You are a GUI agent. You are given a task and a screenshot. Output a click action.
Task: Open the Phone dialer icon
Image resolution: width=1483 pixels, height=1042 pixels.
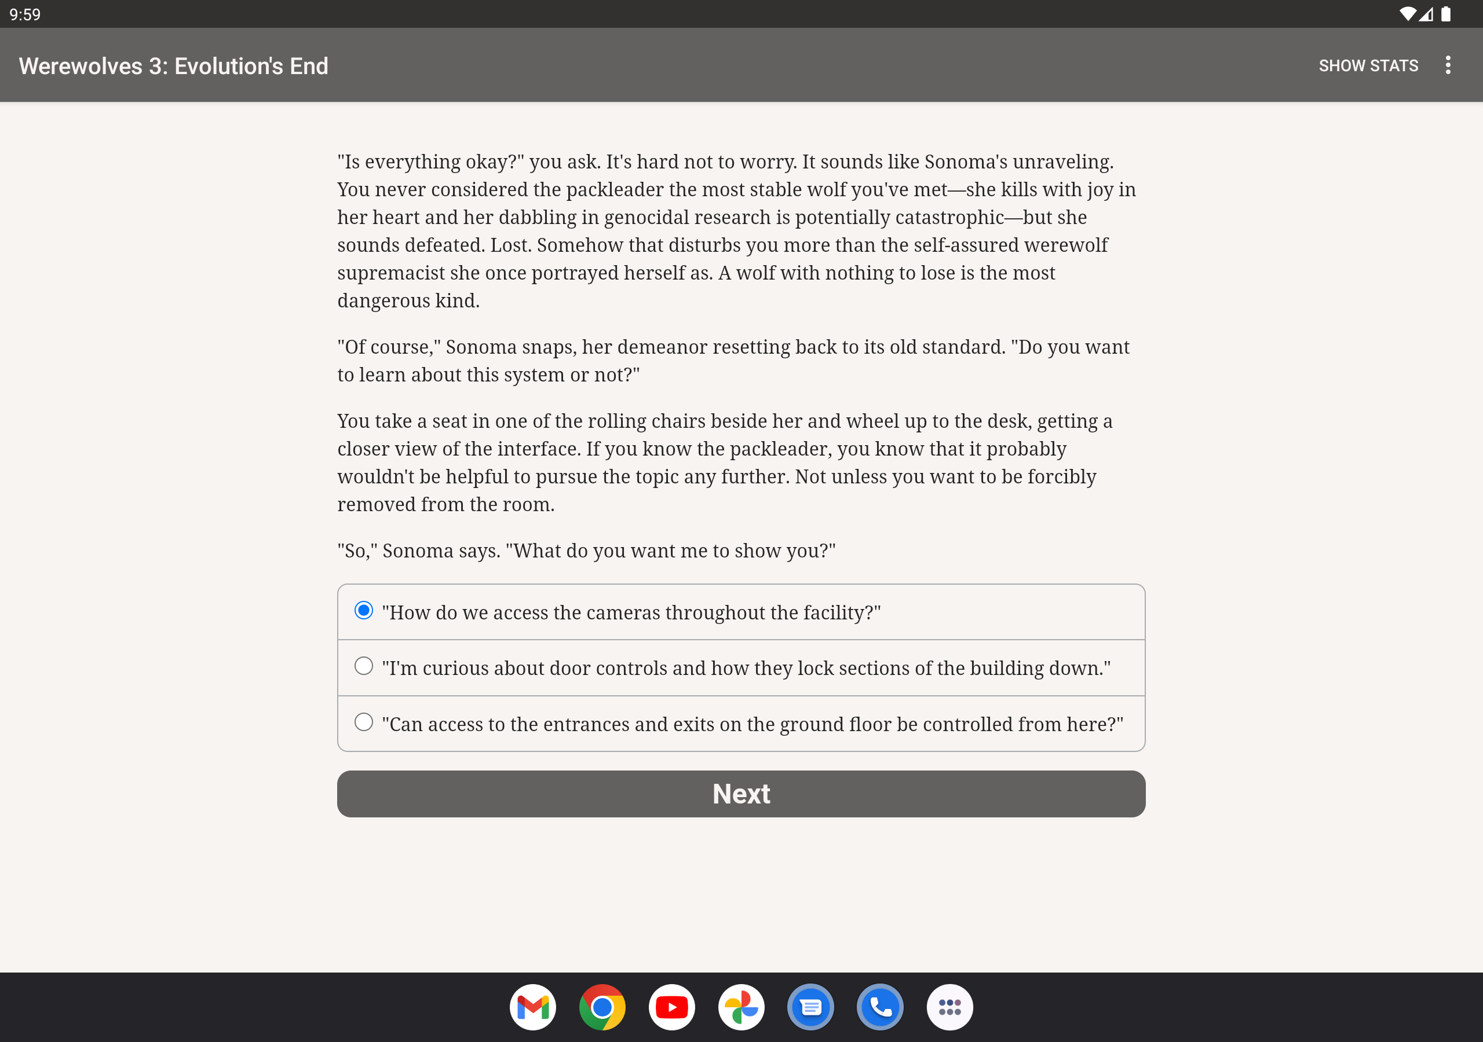881,1007
